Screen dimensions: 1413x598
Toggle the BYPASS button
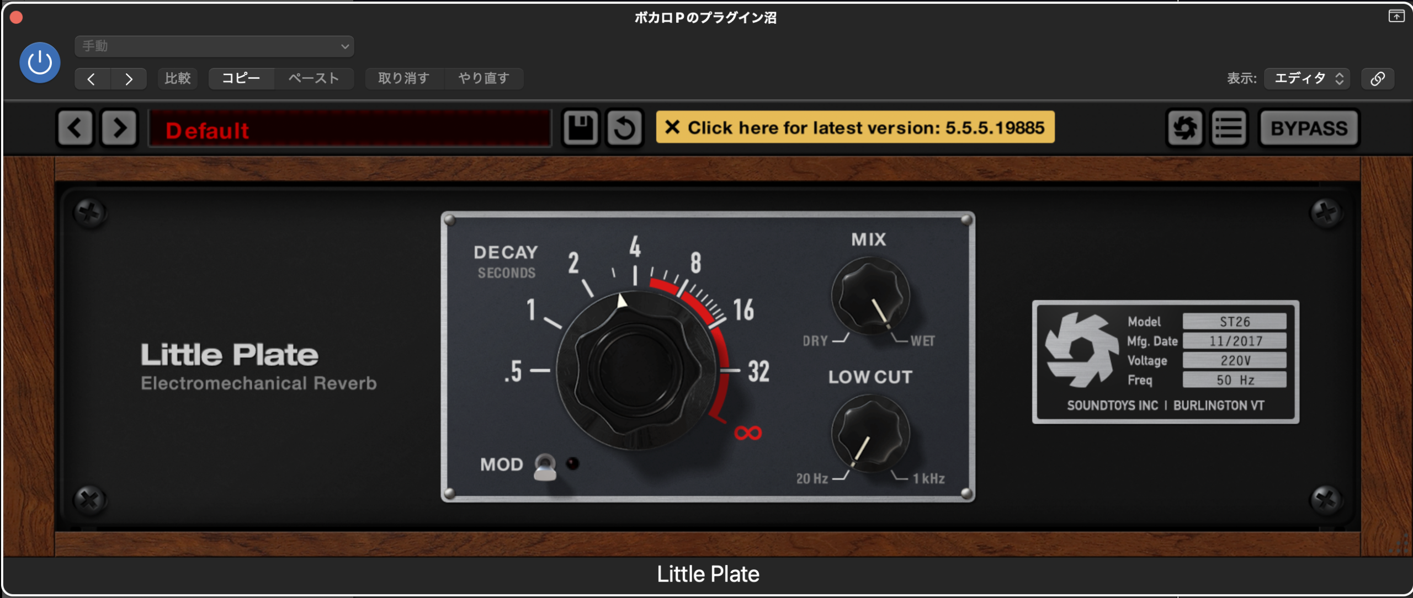pyautogui.click(x=1309, y=128)
